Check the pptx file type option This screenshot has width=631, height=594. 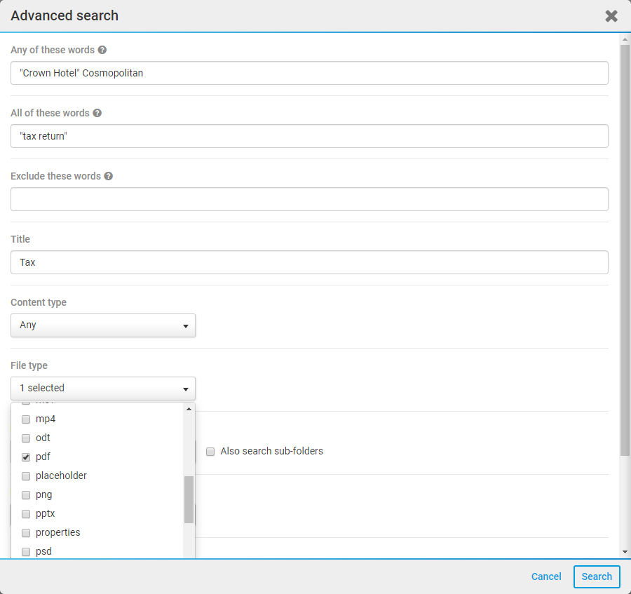[x=26, y=514]
